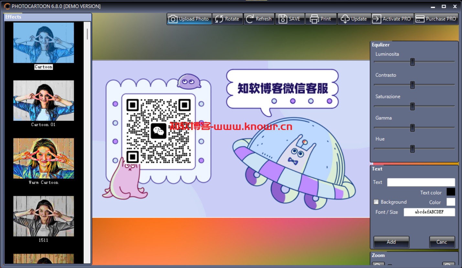
Task: Click the Canc button
Action: pos(442,242)
